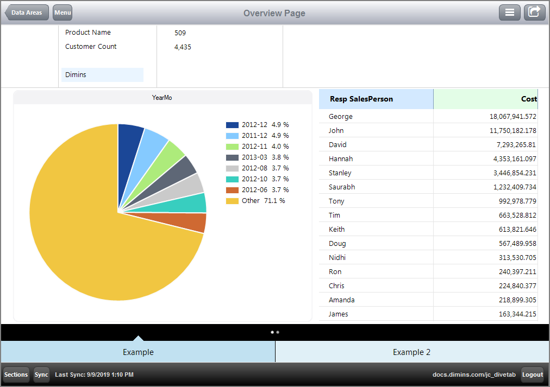Open the Menu button next to Data Areas
The image size is (550, 387).
[x=61, y=12]
